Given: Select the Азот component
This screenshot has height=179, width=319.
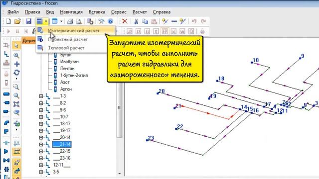Looking at the screenshot, I should [65, 83].
